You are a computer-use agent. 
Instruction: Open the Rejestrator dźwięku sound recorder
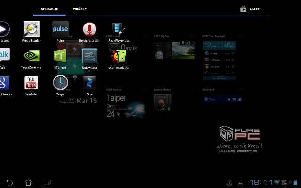point(89,29)
